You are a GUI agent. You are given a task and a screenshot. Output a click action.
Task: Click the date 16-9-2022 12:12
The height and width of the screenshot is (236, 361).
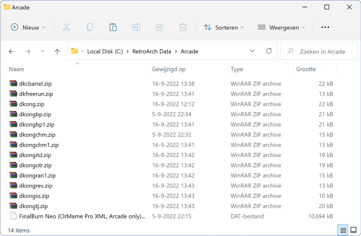click(x=173, y=104)
